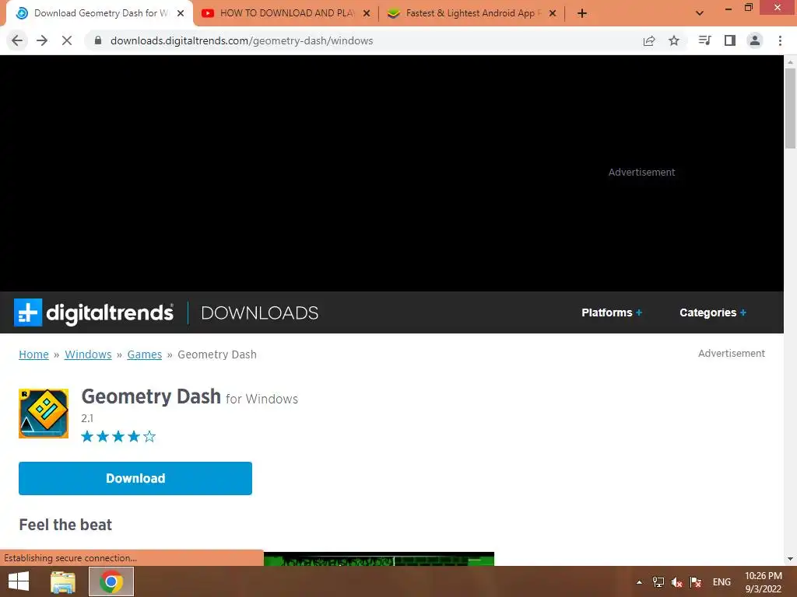This screenshot has width=797, height=597.
Task: Share this page icon in address bar
Action: point(649,40)
